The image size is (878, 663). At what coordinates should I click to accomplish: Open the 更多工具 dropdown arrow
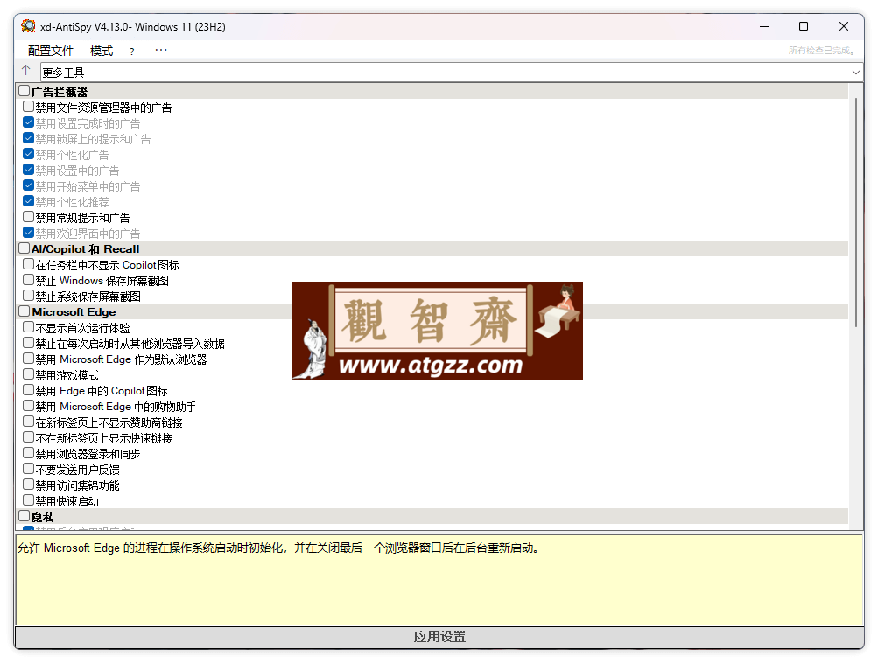coord(855,73)
